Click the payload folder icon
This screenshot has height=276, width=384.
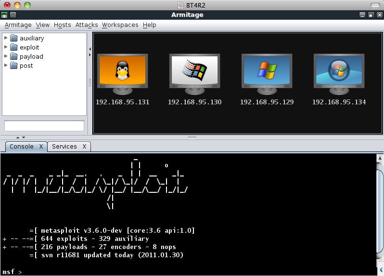pyautogui.click(x=14, y=56)
